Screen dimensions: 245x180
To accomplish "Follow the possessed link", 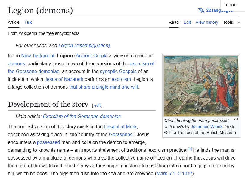I will point(48,142).
